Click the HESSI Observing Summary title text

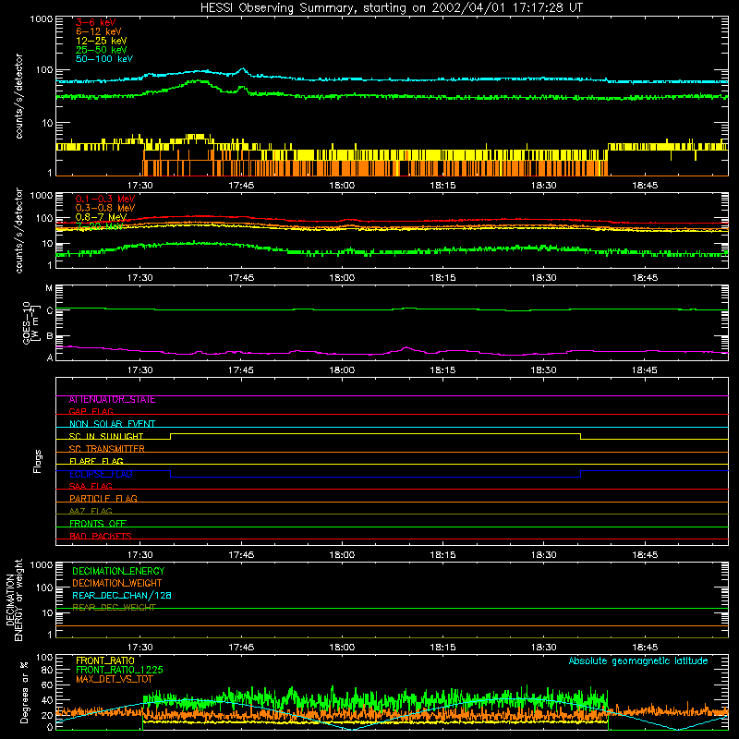[x=391, y=8]
